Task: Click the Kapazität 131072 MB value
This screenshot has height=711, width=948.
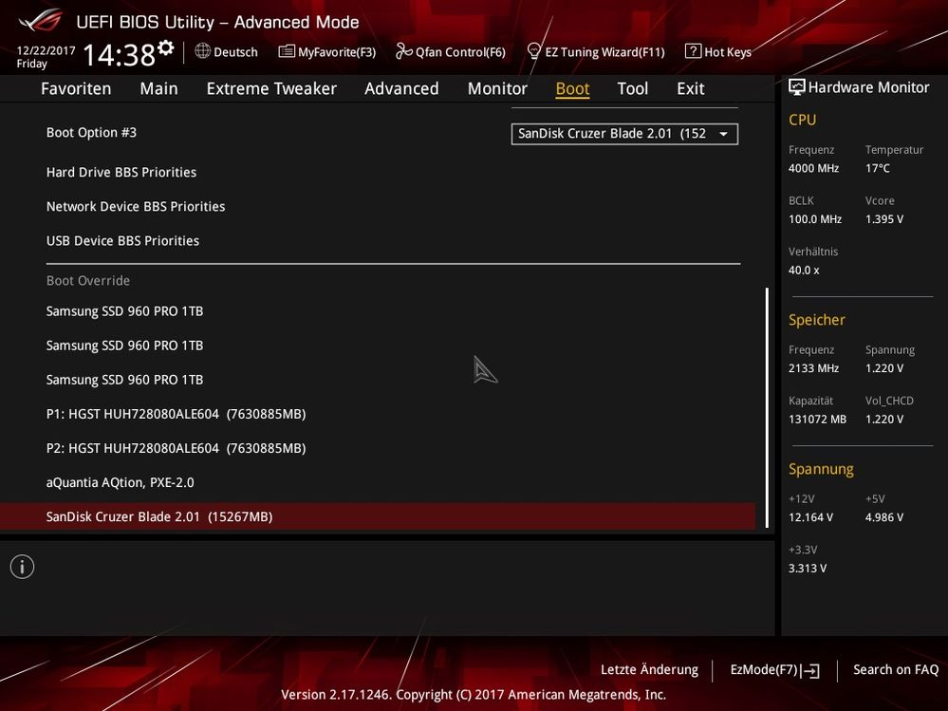Action: [817, 420]
